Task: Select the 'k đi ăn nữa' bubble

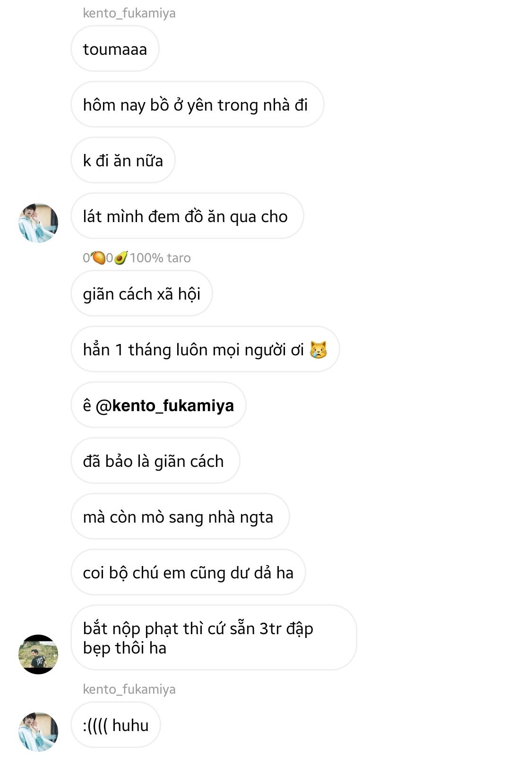Action: click(123, 160)
